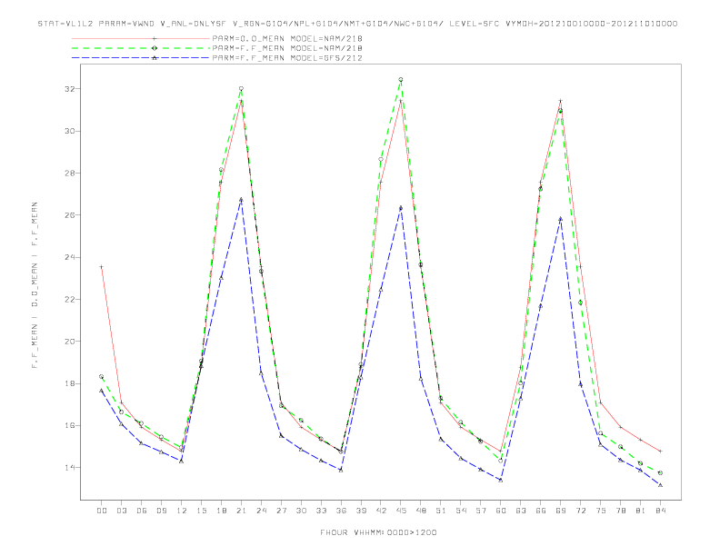Click x-axis tick label 66

(541, 511)
